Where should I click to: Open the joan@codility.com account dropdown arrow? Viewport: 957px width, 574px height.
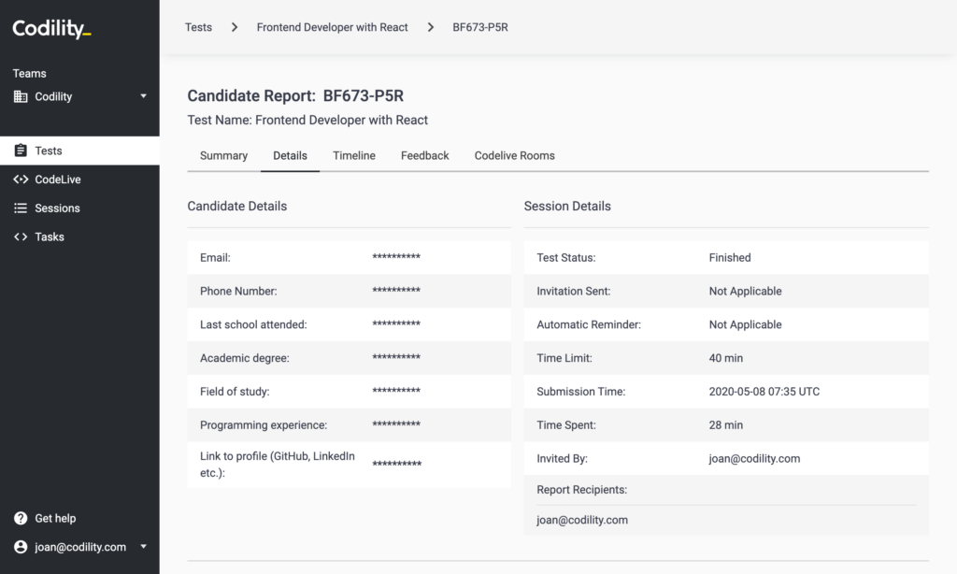tap(143, 547)
